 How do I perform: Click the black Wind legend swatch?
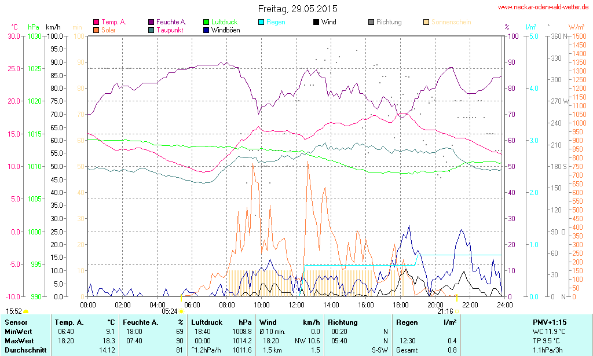coord(316,23)
